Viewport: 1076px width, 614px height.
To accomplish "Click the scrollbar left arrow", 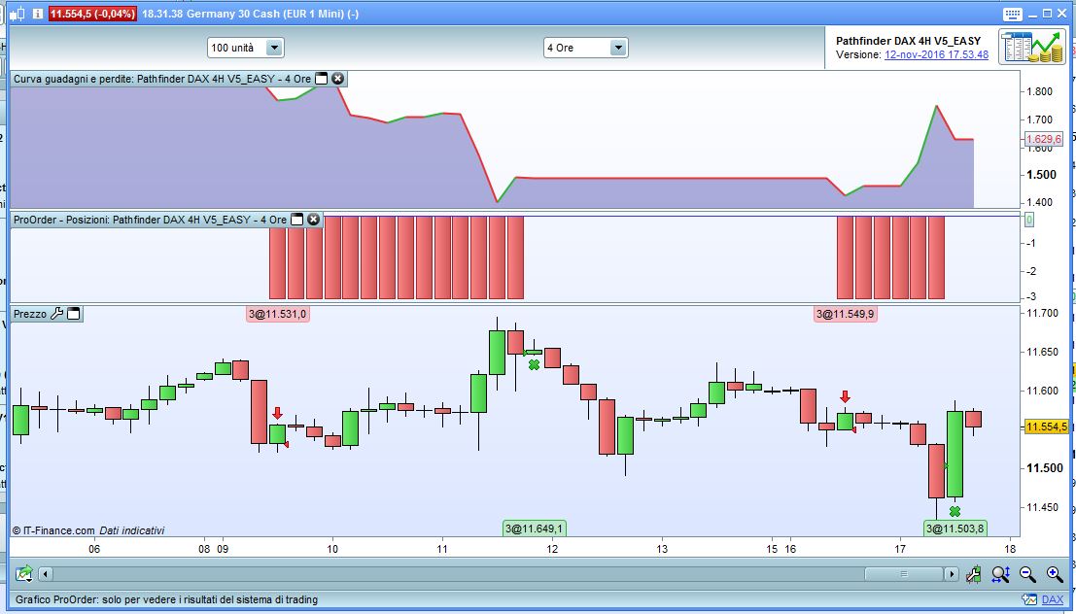I will pos(46,573).
